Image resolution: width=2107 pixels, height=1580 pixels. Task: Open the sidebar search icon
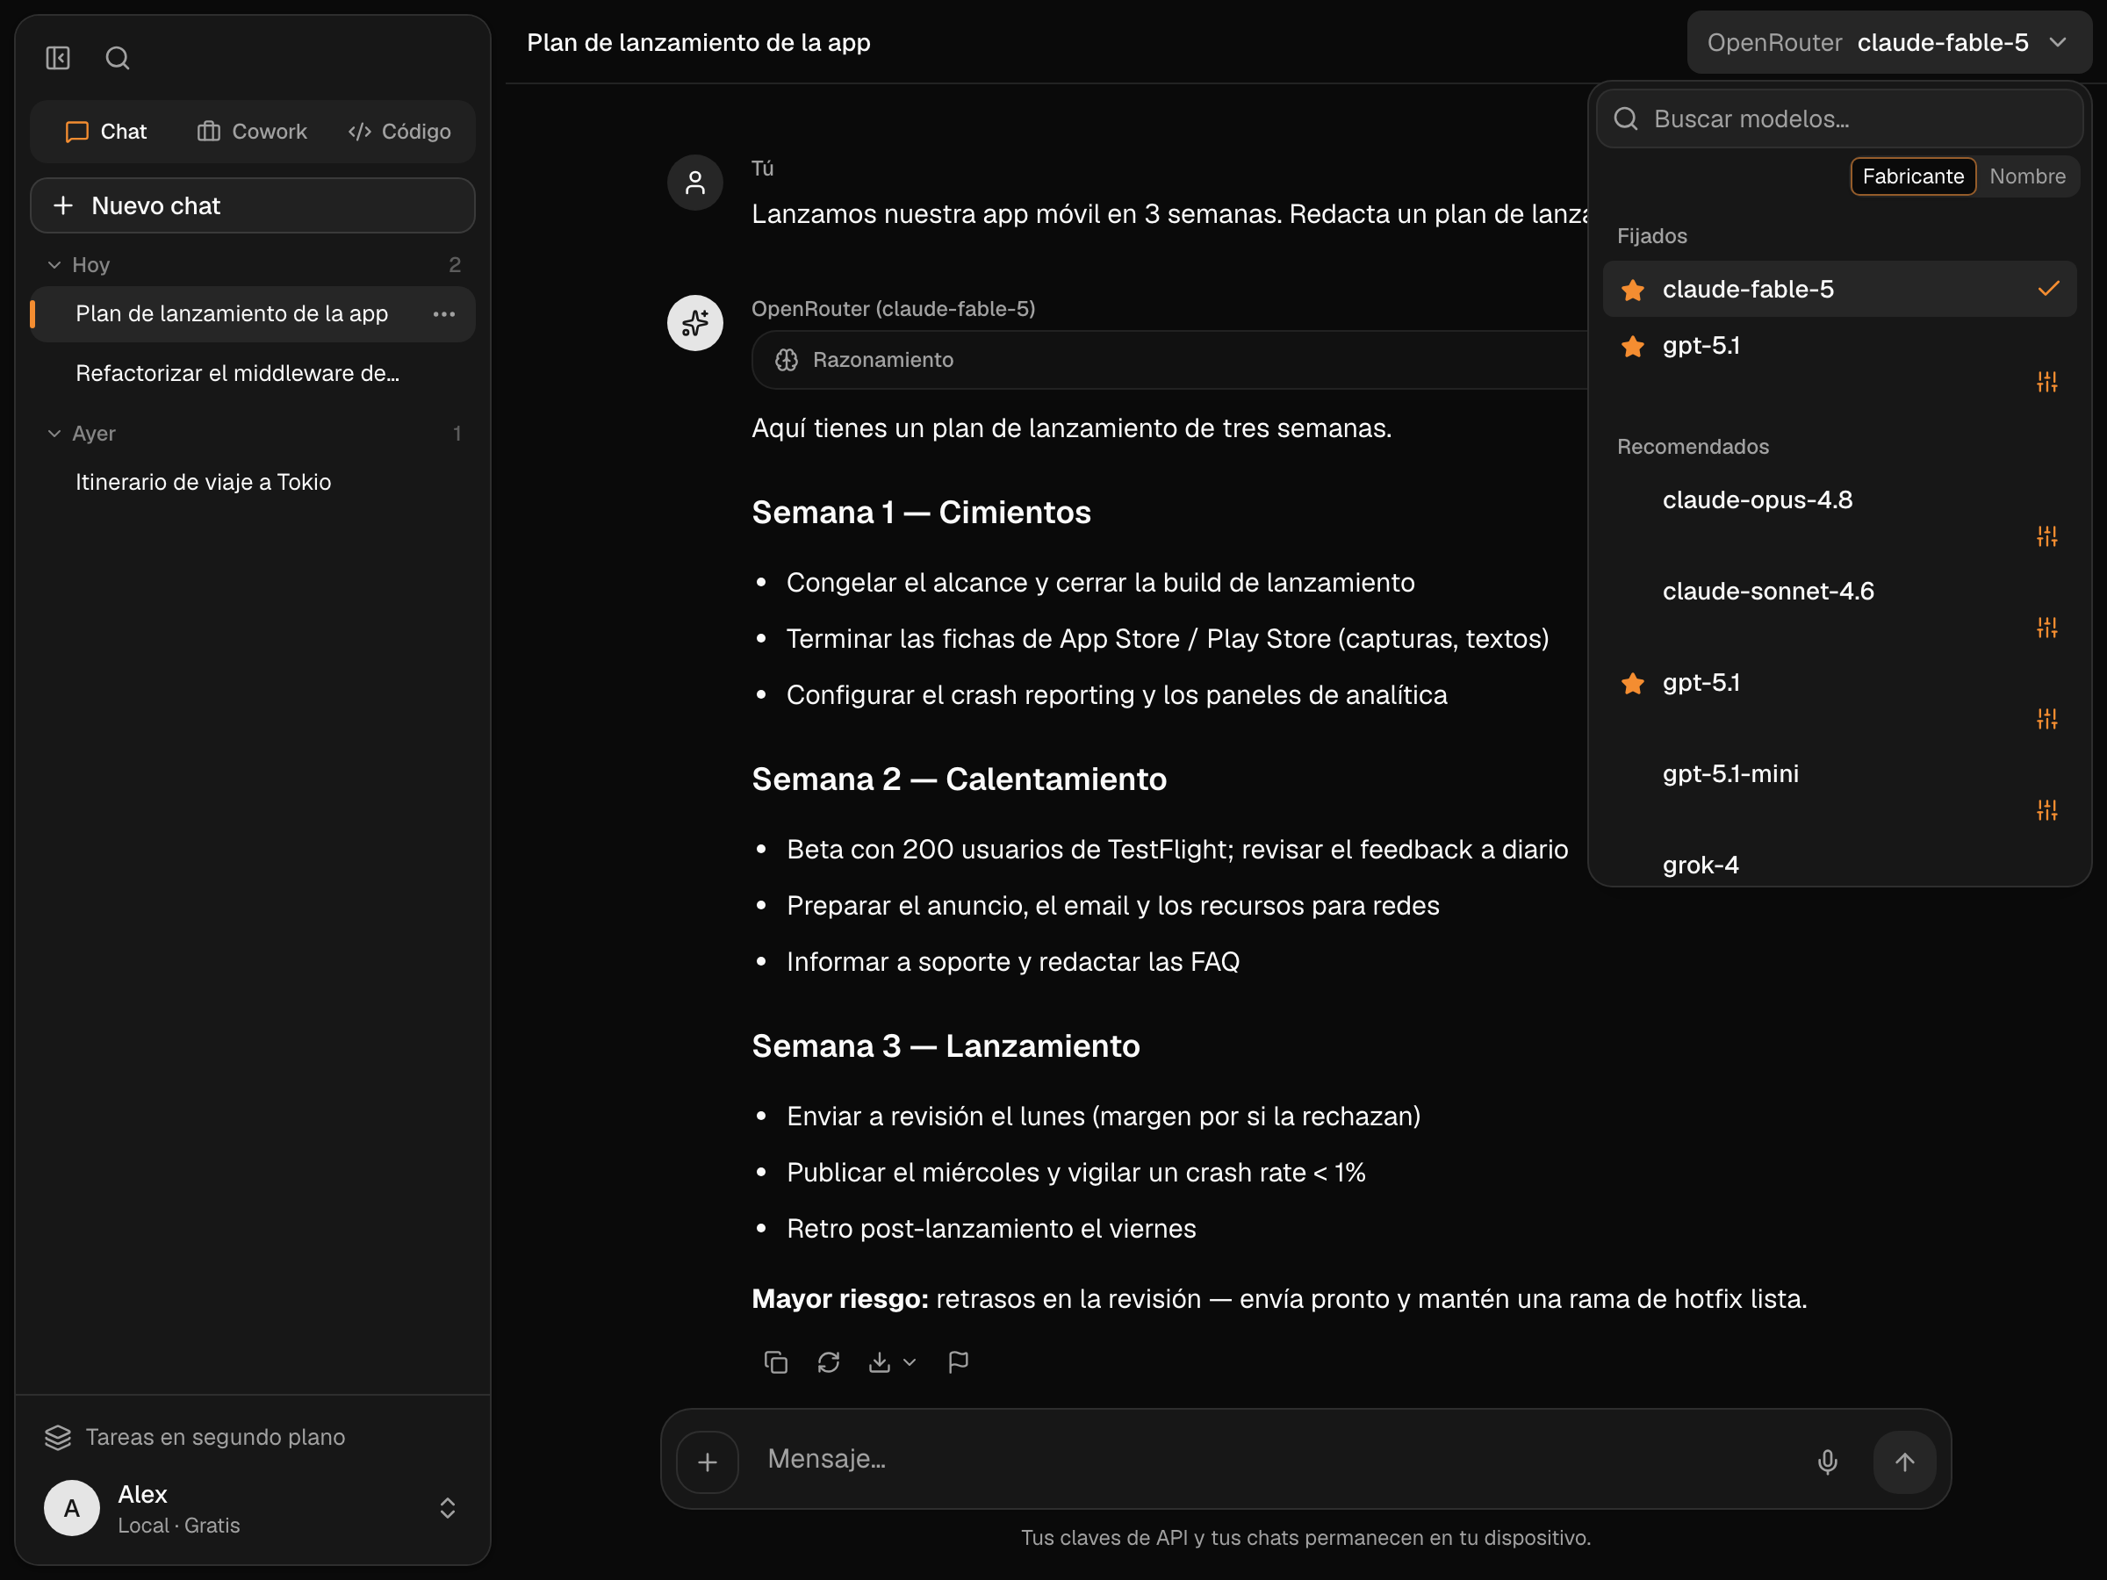pyautogui.click(x=117, y=58)
